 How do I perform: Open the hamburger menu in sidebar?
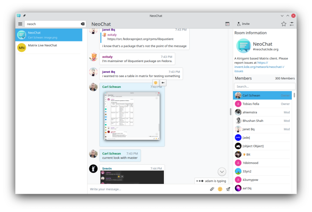pos(20,24)
